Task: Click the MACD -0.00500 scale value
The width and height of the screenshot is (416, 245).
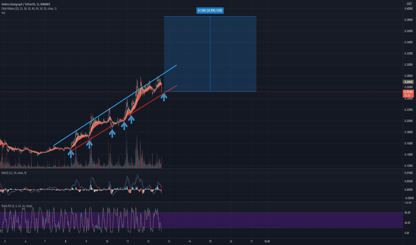Action: pos(409,198)
